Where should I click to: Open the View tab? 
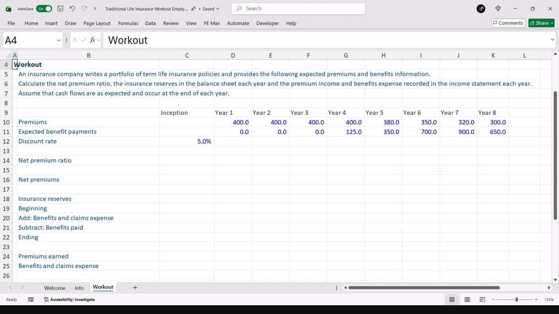(191, 23)
